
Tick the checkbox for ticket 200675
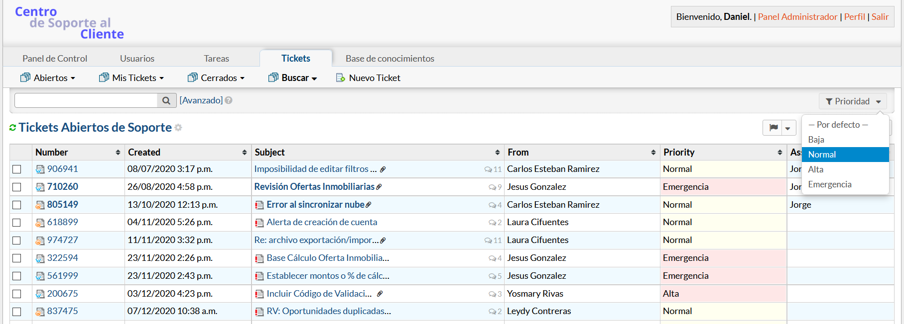pos(17,294)
